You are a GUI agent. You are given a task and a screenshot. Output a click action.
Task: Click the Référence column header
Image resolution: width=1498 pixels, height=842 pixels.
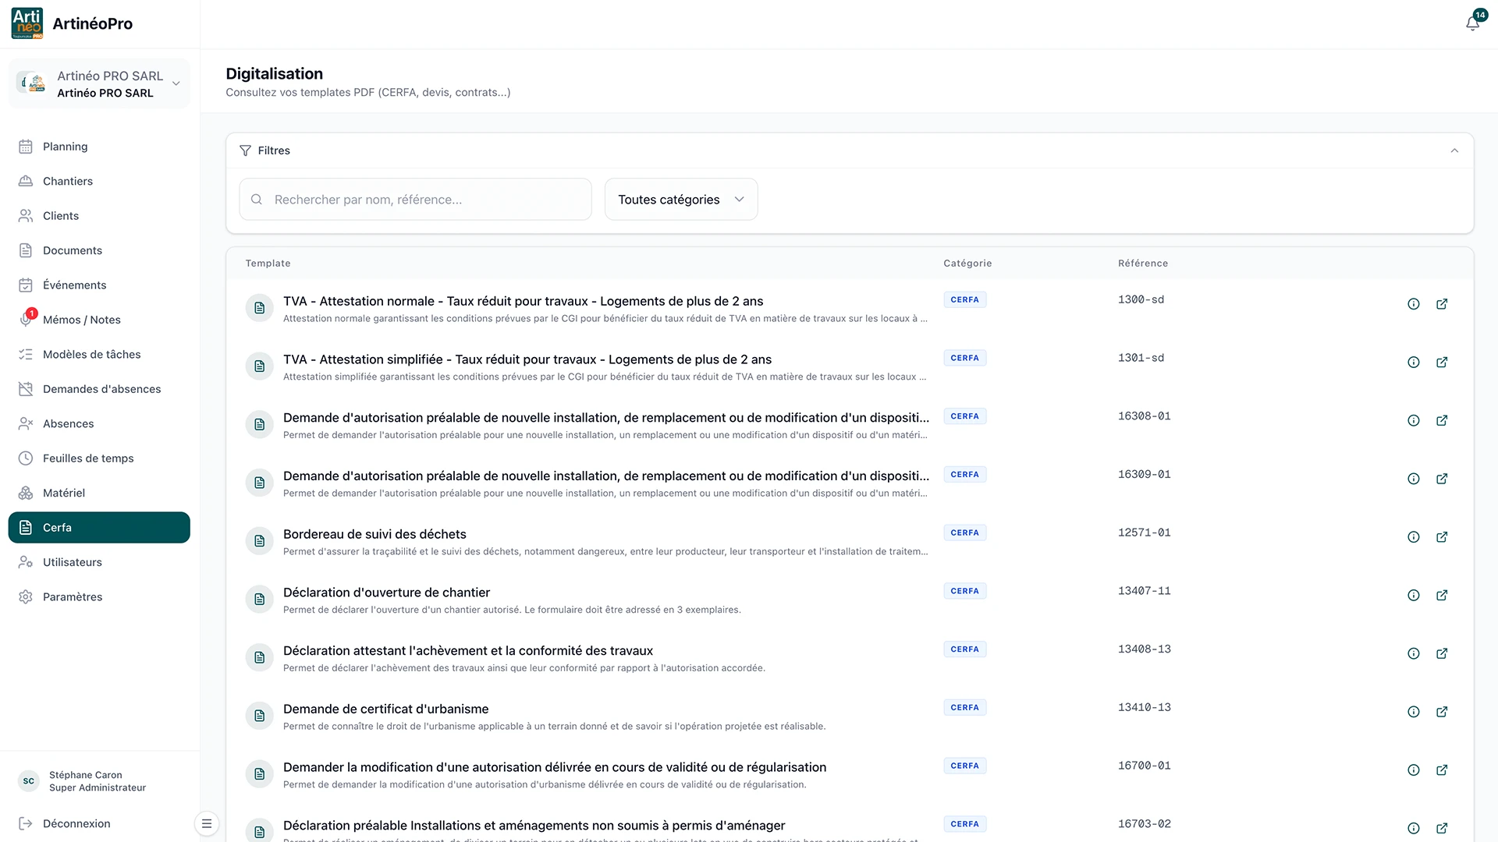(x=1142, y=264)
